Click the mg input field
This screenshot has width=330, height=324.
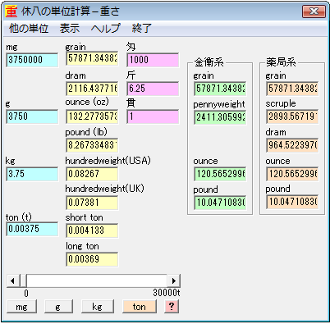(32, 60)
